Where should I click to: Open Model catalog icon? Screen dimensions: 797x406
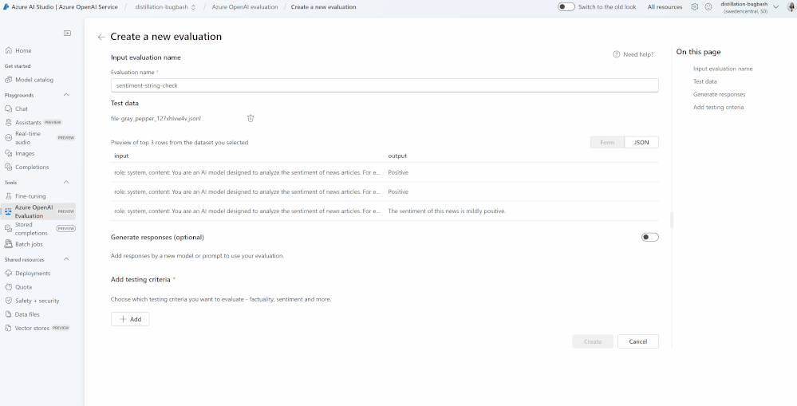pos(8,80)
